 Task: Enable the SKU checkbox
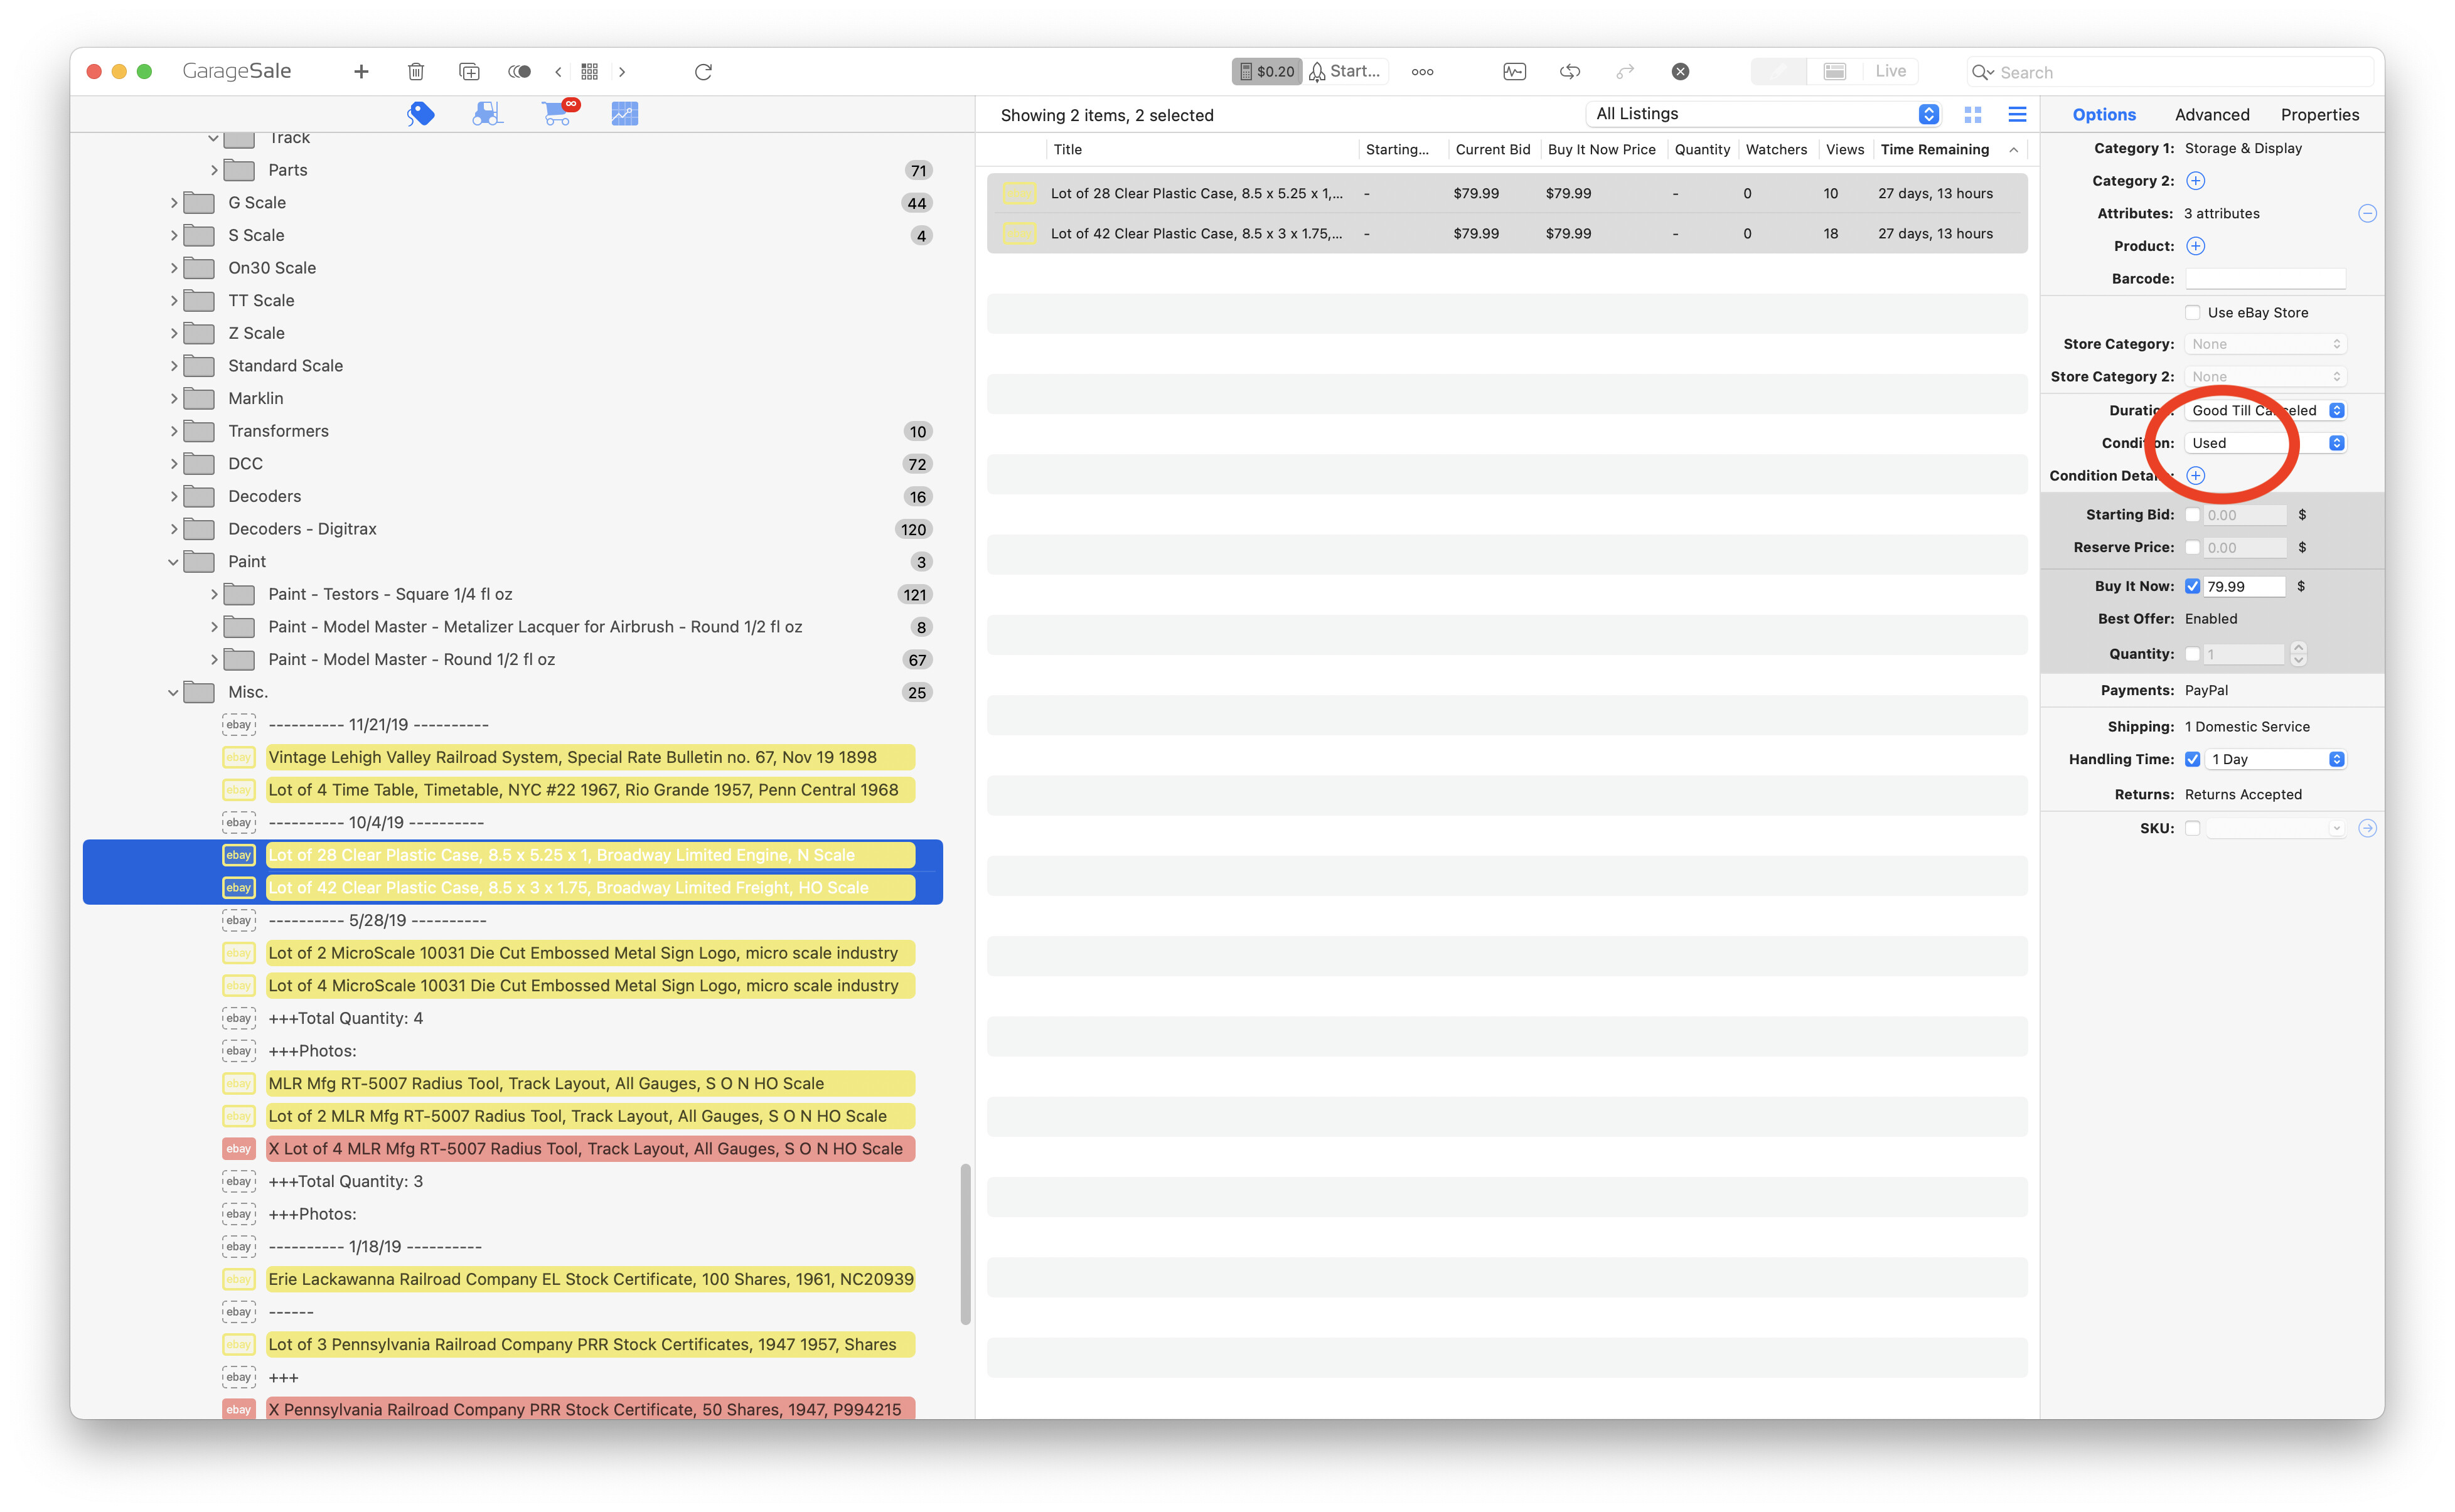coord(2192,828)
